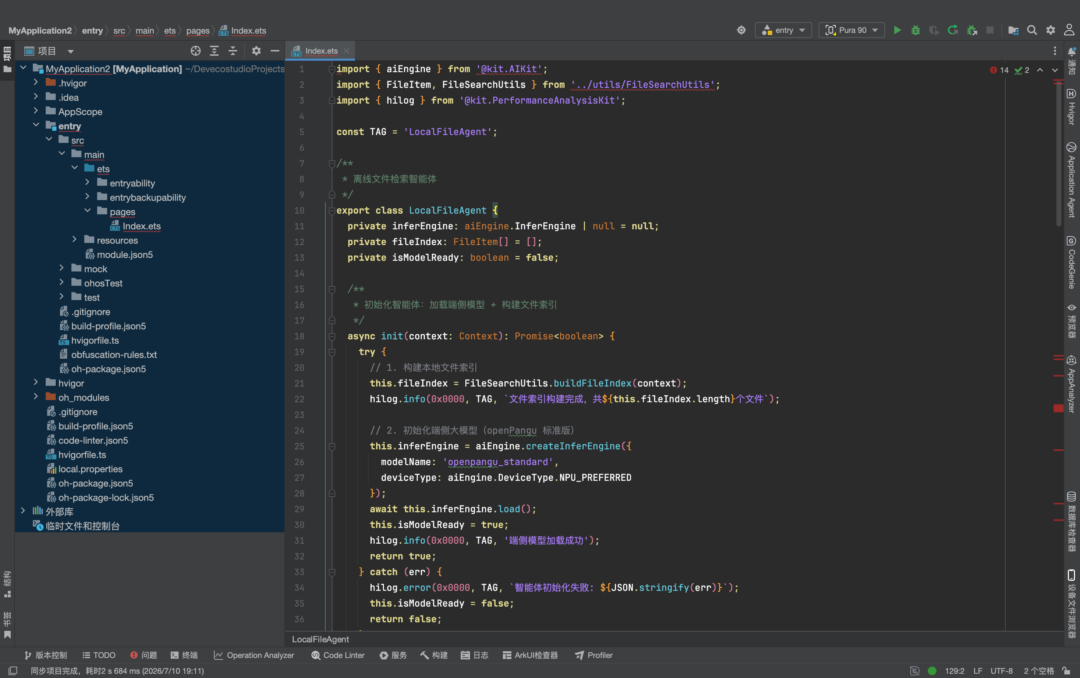1080x678 pixels.
Task: Open the Profiler tool window tab
Action: click(x=594, y=655)
